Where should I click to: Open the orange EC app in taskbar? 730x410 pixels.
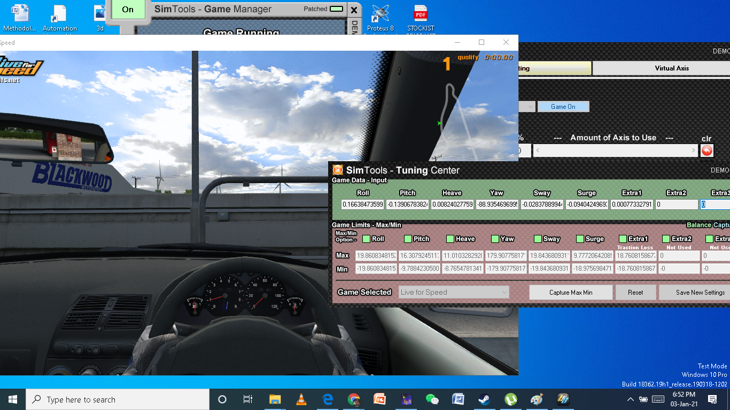[x=379, y=399]
